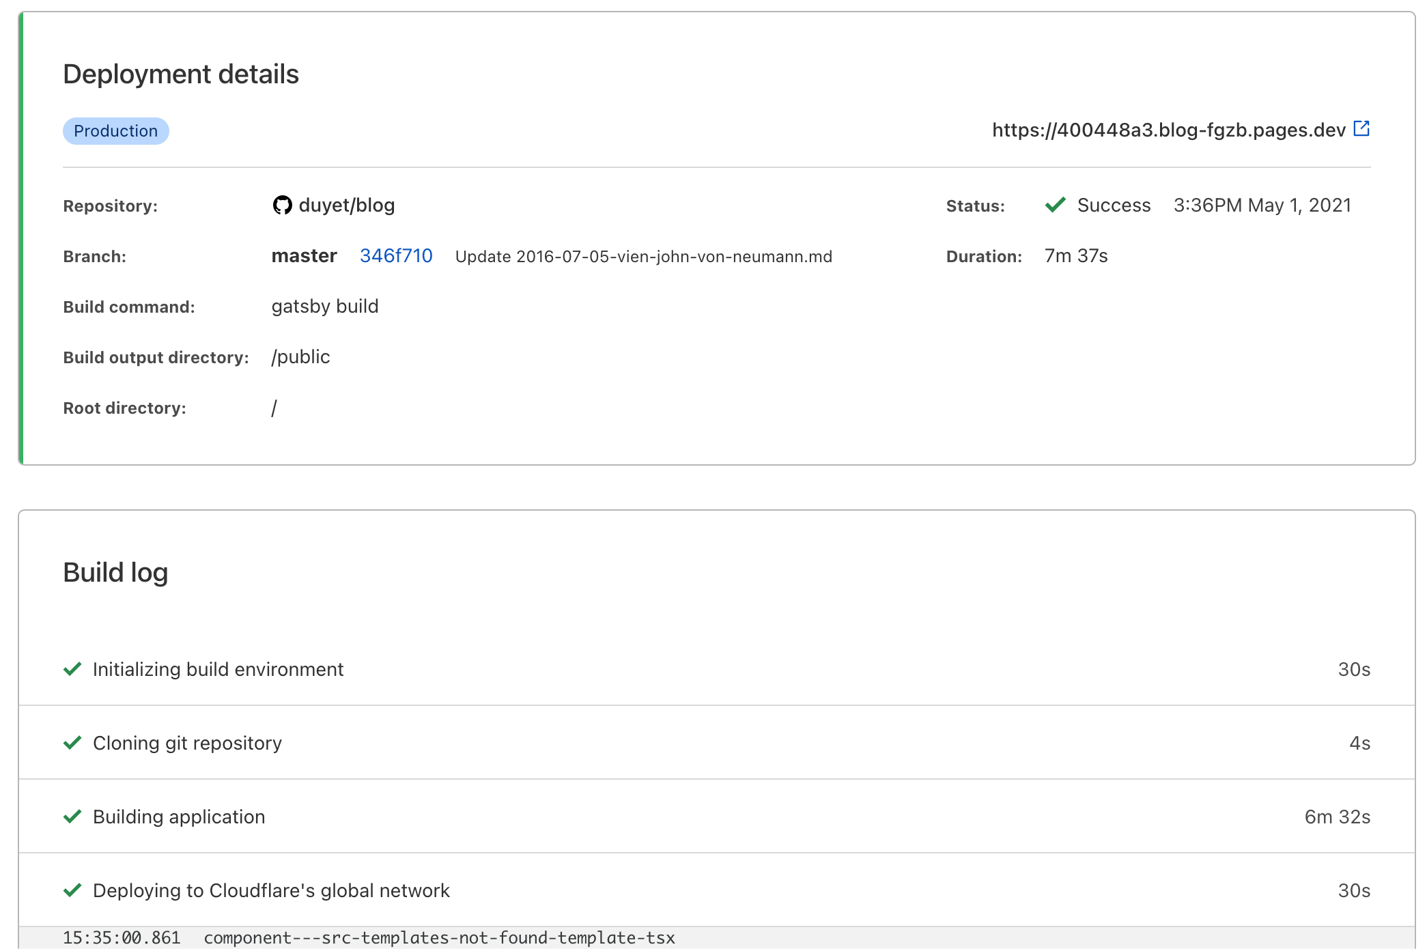Expand Initializing build environment log step
The image size is (1427, 949).
pyautogui.click(x=218, y=669)
